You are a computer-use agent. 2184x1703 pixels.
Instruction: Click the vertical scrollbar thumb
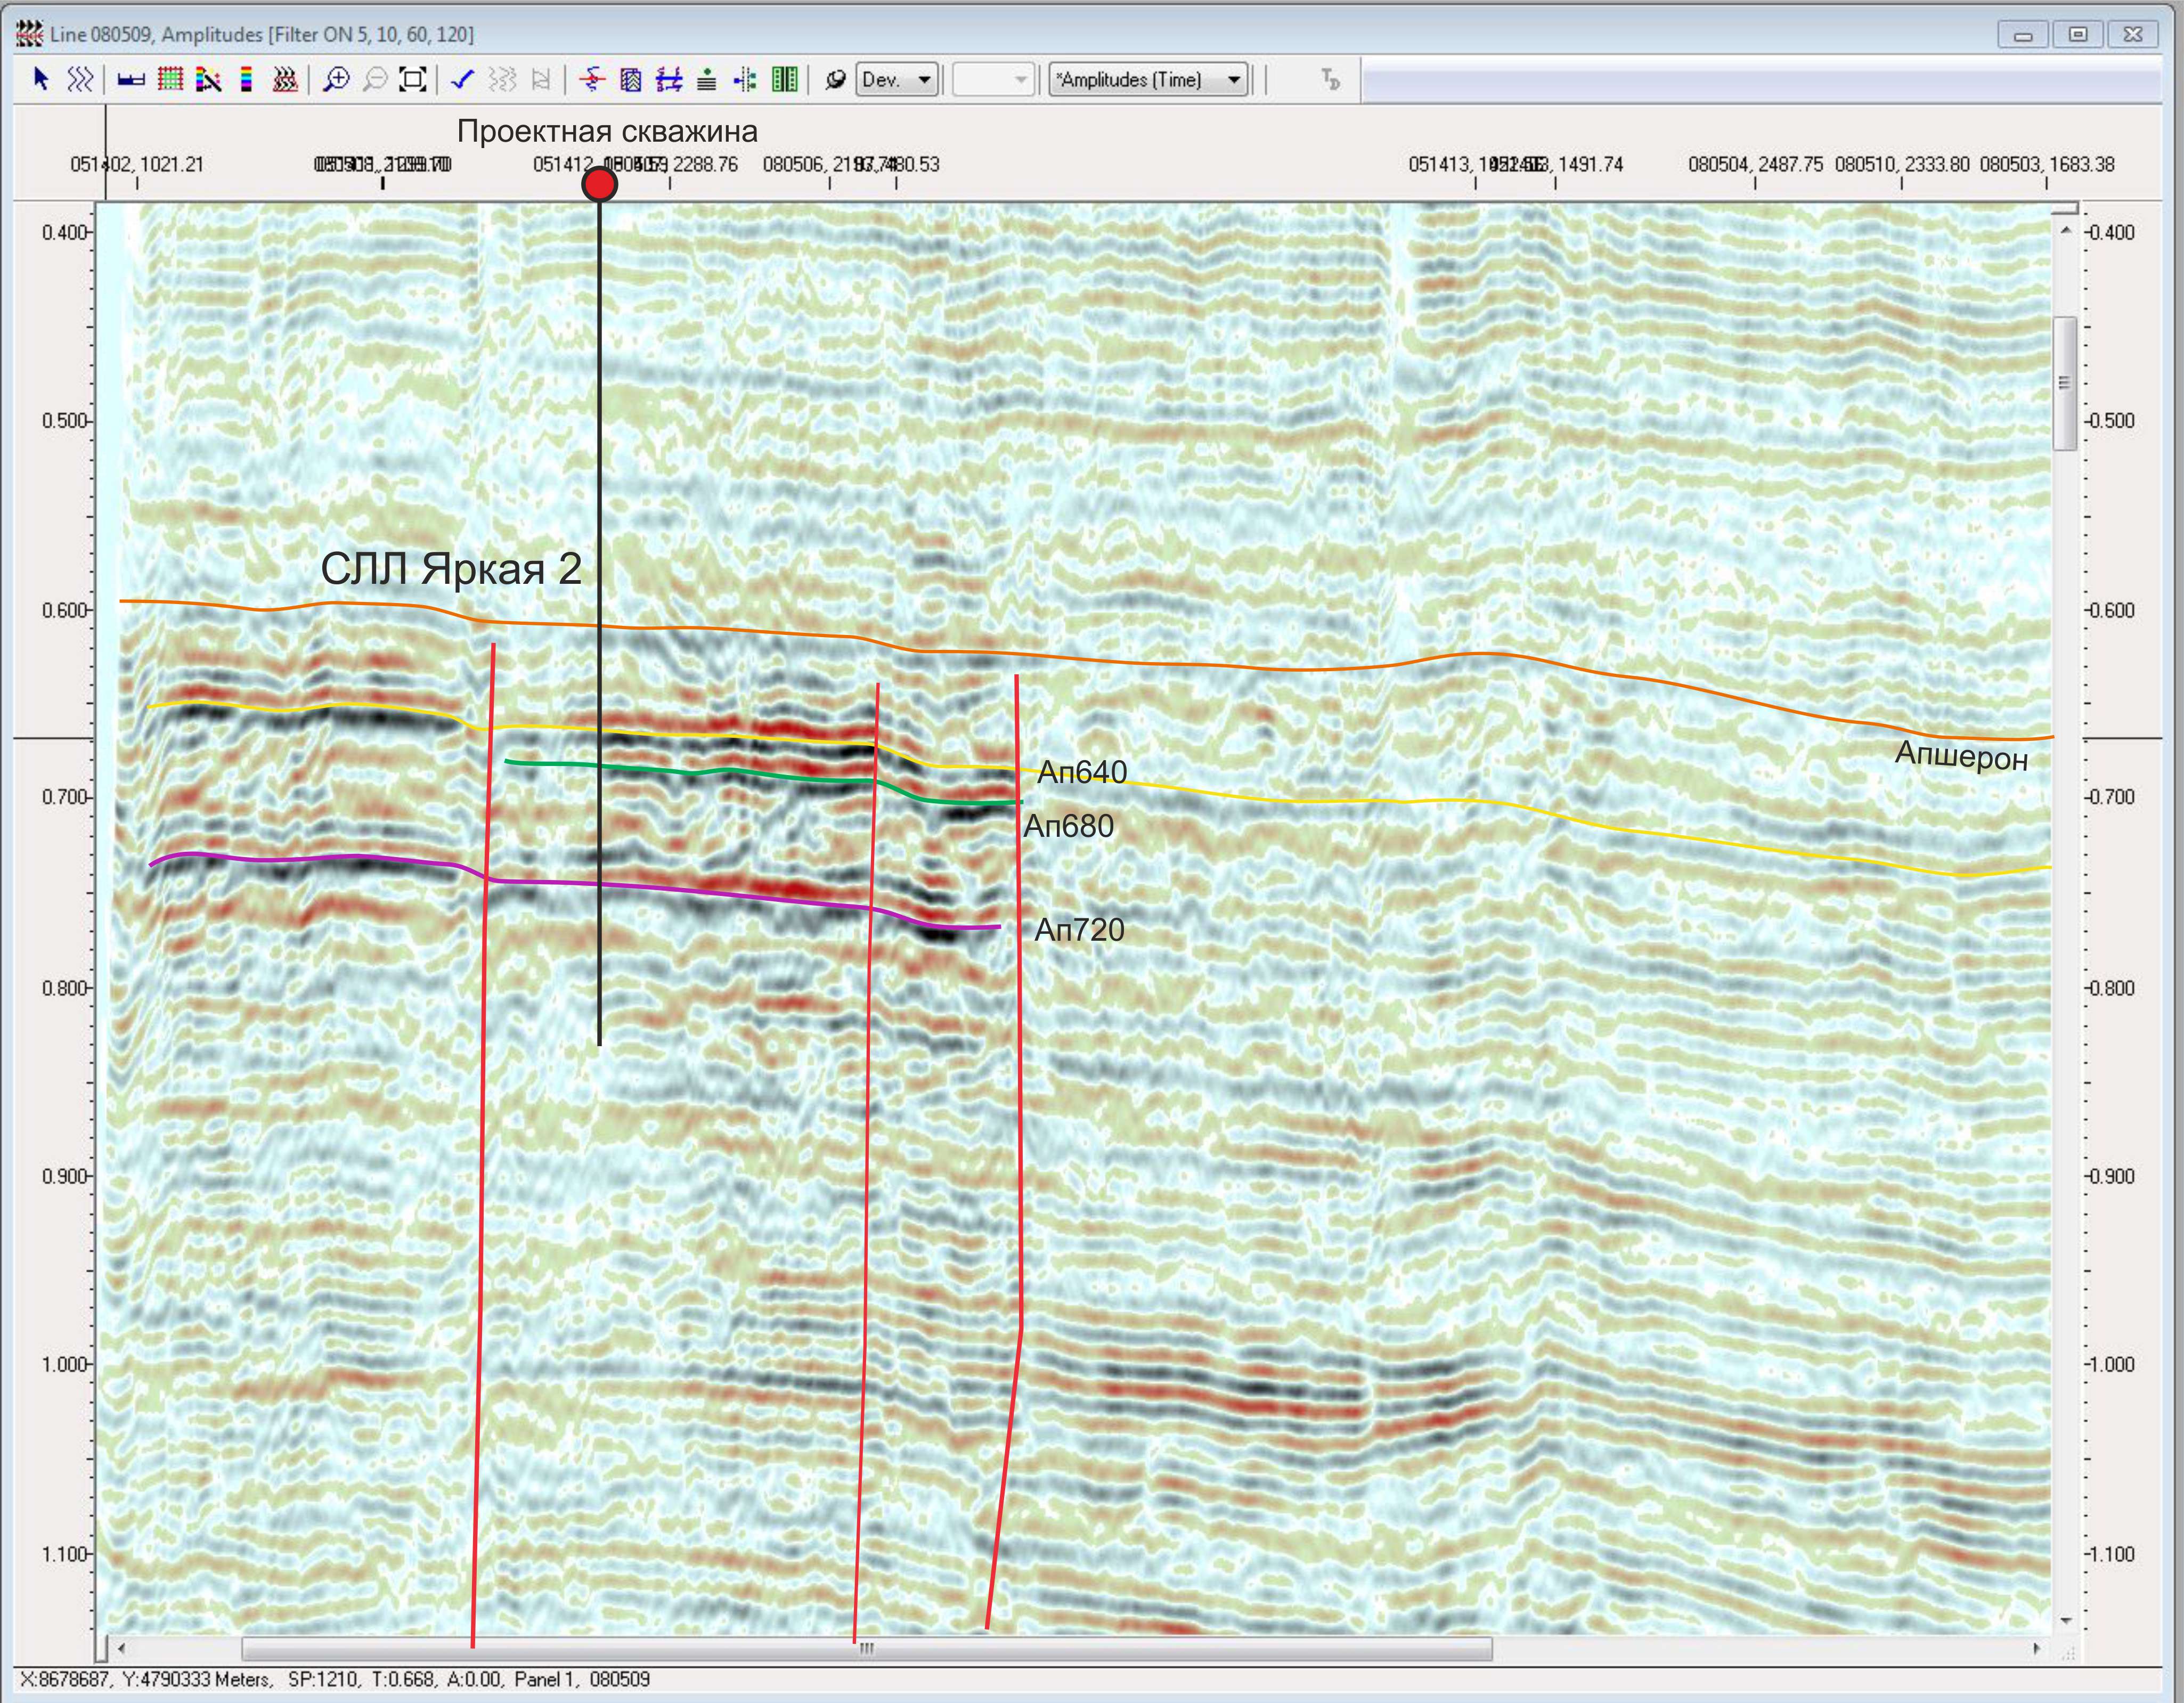click(x=2066, y=383)
